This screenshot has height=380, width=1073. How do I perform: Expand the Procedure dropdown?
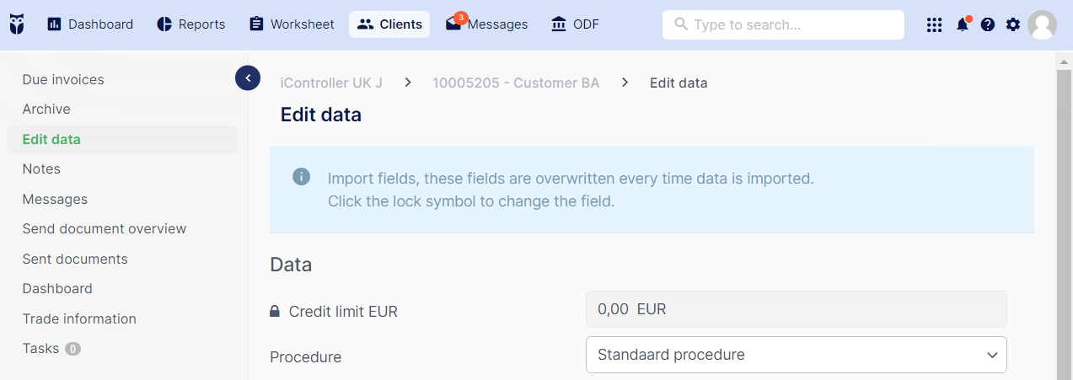click(x=796, y=355)
